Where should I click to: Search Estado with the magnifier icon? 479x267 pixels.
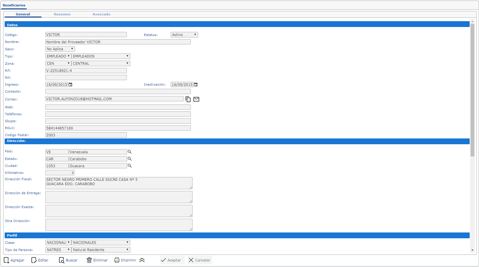[130, 159]
